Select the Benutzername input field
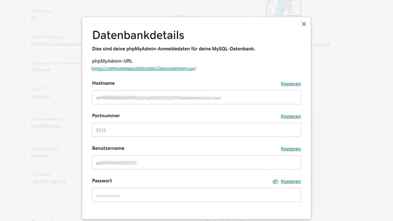The image size is (393, 221). coord(196,162)
